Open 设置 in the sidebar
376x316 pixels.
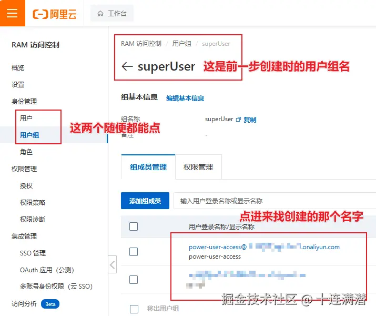(18, 84)
